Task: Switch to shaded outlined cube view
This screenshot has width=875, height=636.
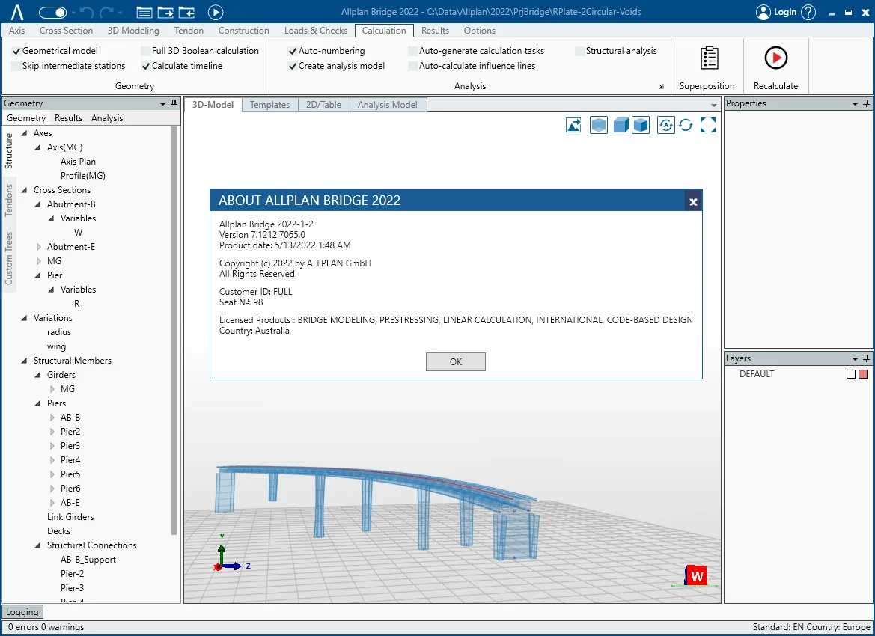Action: click(x=641, y=125)
